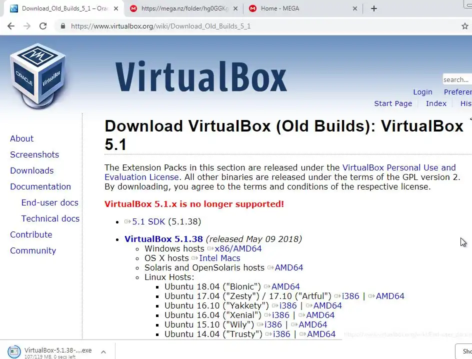472x359 pixels.
Task: Download Ubuntu 16.04 Xenial AMD64 package
Action: [x=320, y=315]
